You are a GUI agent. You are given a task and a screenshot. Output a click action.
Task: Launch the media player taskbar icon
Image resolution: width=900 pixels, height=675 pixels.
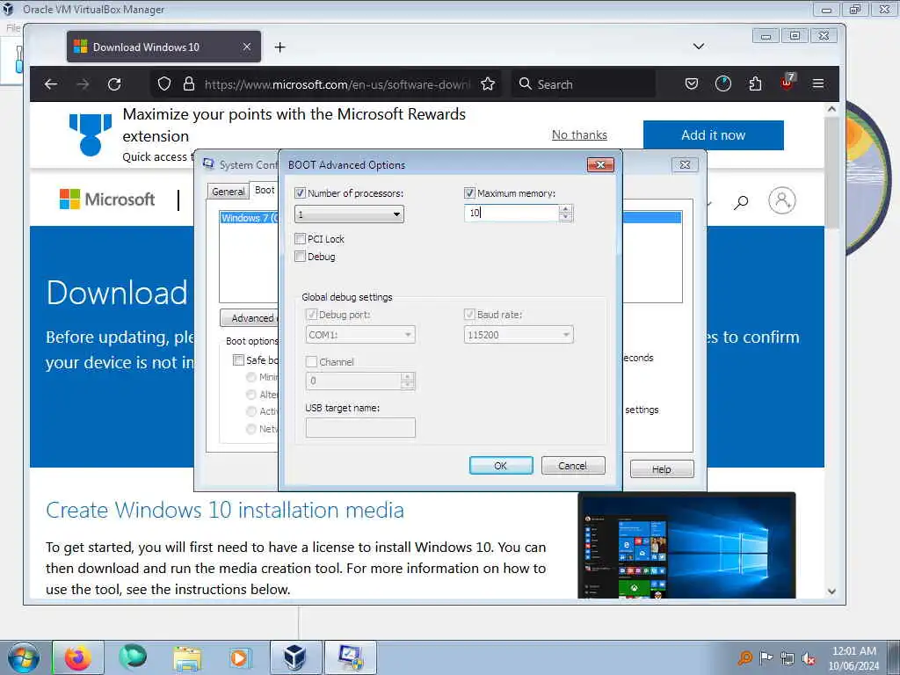point(239,657)
